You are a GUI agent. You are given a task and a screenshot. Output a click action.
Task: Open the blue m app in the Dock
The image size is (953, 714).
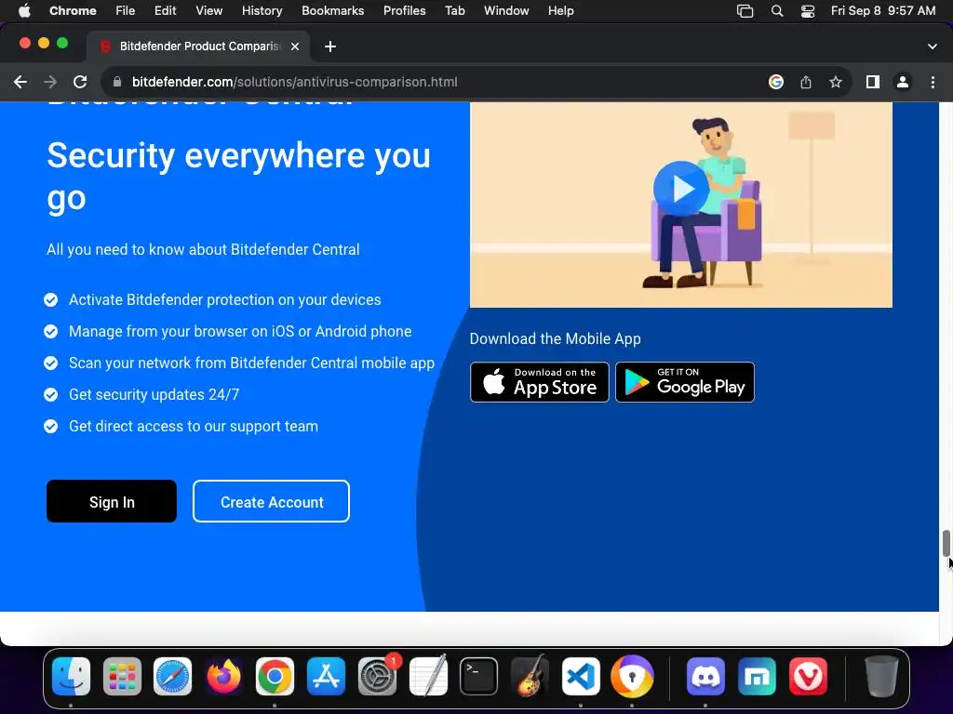(757, 676)
